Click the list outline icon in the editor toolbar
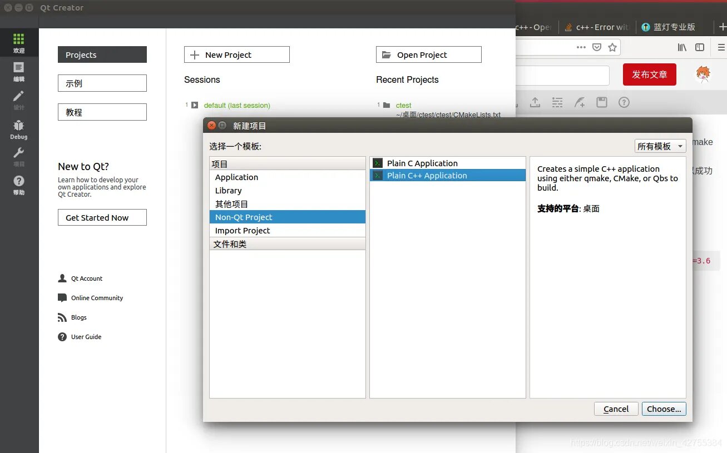 [557, 102]
